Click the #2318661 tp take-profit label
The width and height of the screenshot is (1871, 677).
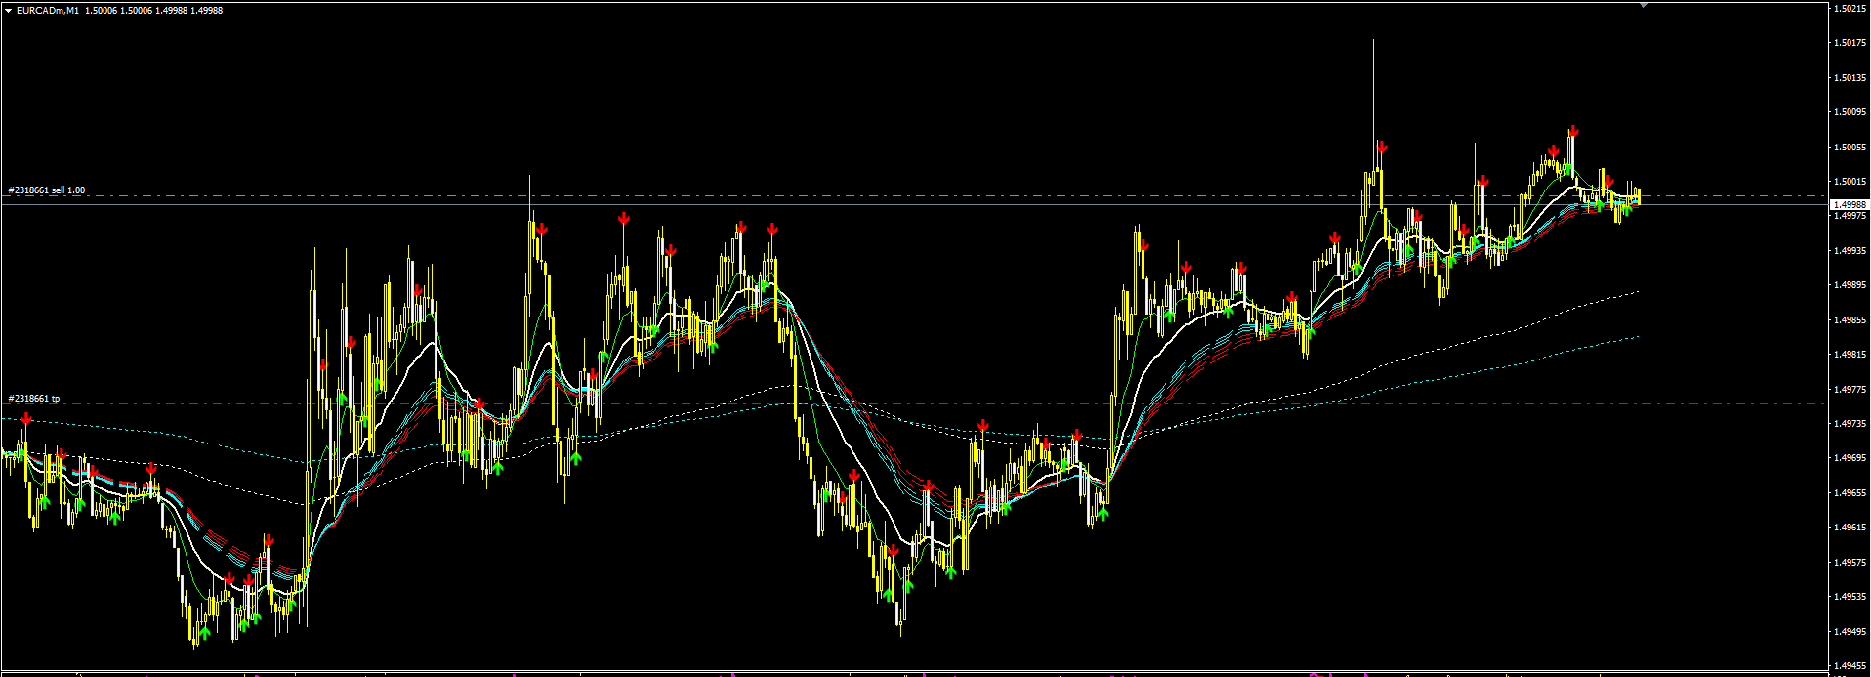pyautogui.click(x=34, y=399)
